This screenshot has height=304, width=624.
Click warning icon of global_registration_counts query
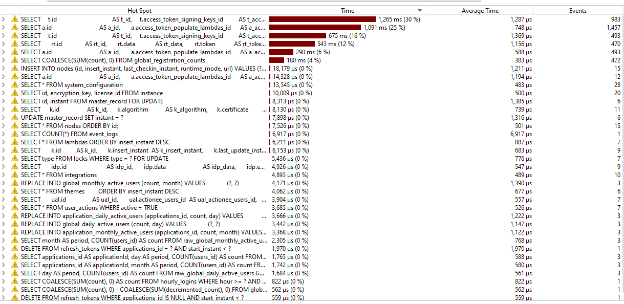coord(15,60)
